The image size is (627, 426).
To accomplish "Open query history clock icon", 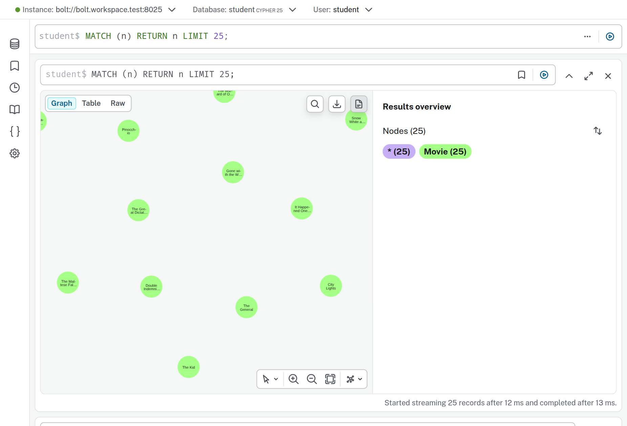I will [x=15, y=88].
